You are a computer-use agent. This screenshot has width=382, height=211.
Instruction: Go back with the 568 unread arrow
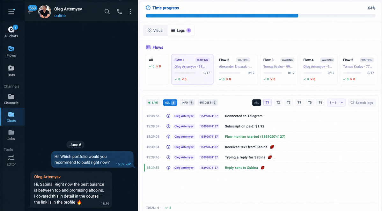31,11
